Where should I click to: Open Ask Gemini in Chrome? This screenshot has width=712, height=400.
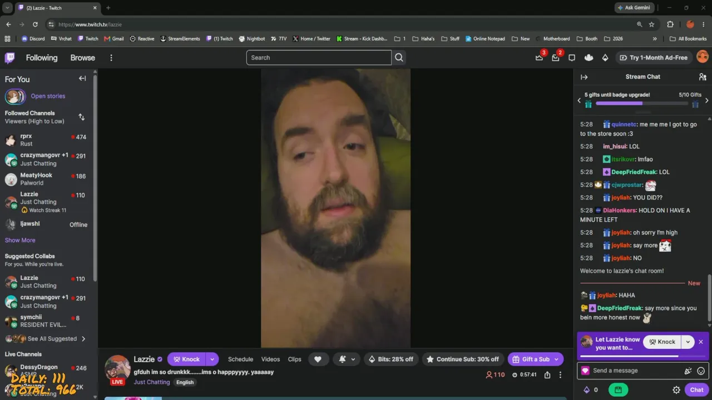click(x=633, y=8)
